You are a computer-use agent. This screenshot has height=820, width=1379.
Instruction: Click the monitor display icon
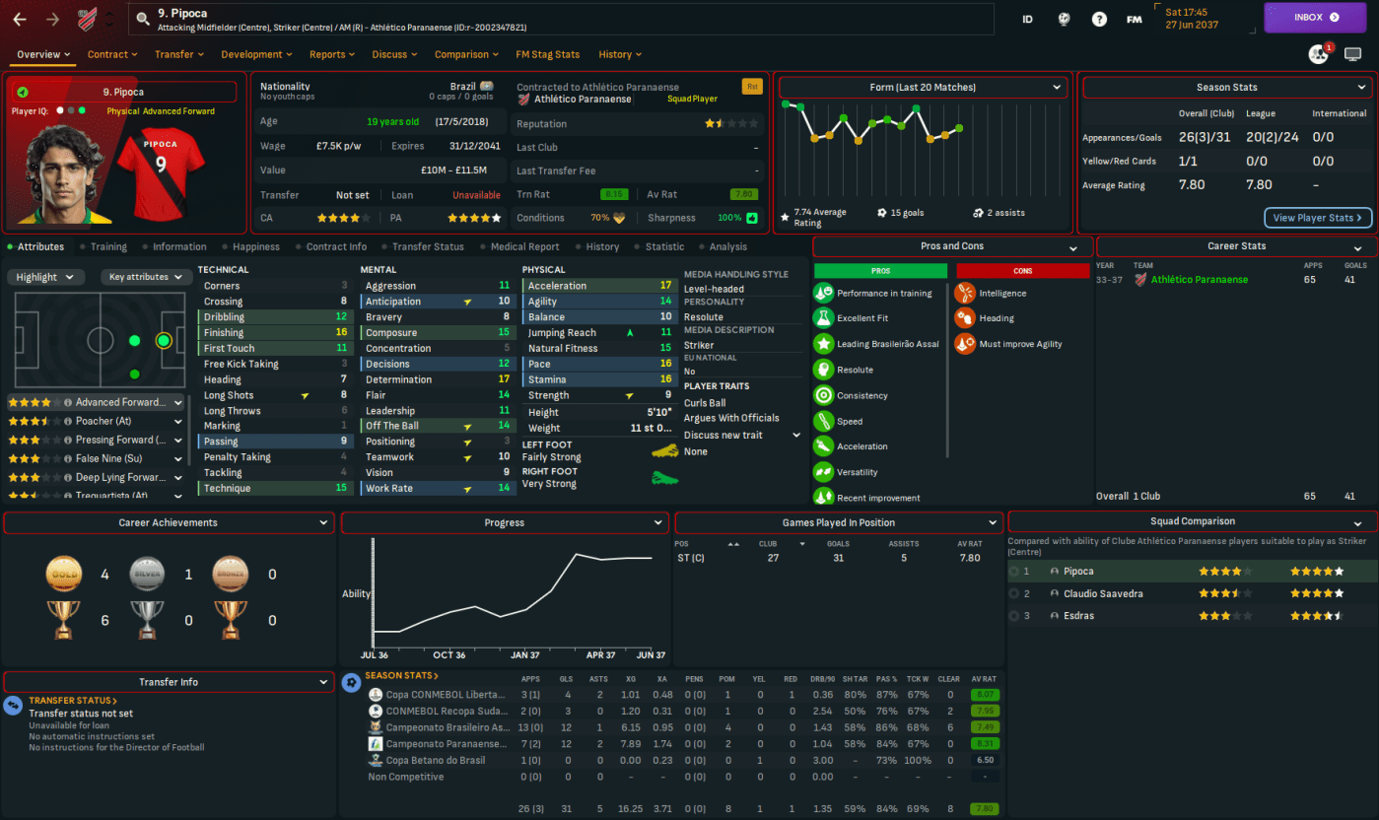pos(1353,54)
